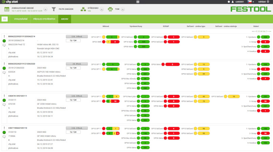
Task: Click the Tisk printer icon
Action: [110, 9]
